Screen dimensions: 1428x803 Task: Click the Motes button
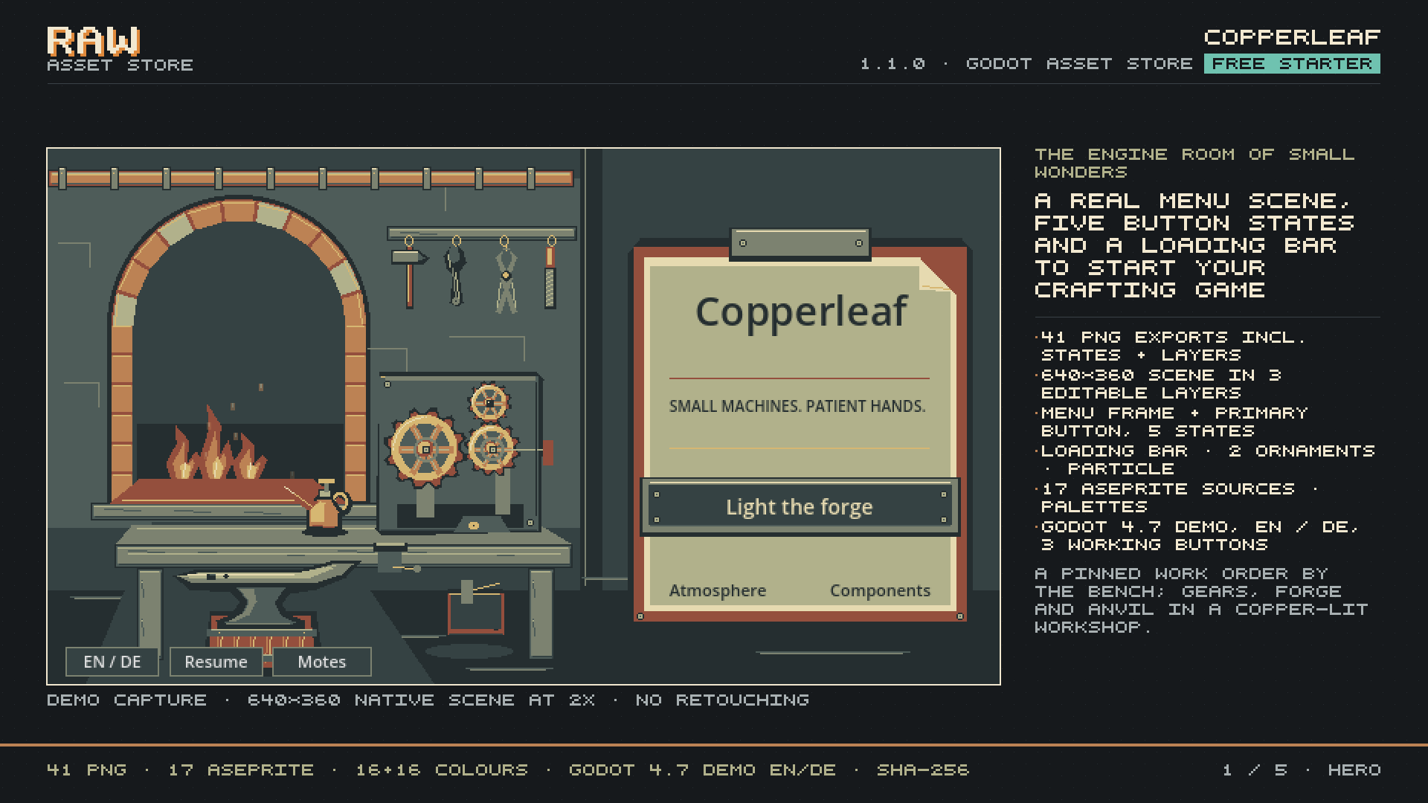coord(322,662)
